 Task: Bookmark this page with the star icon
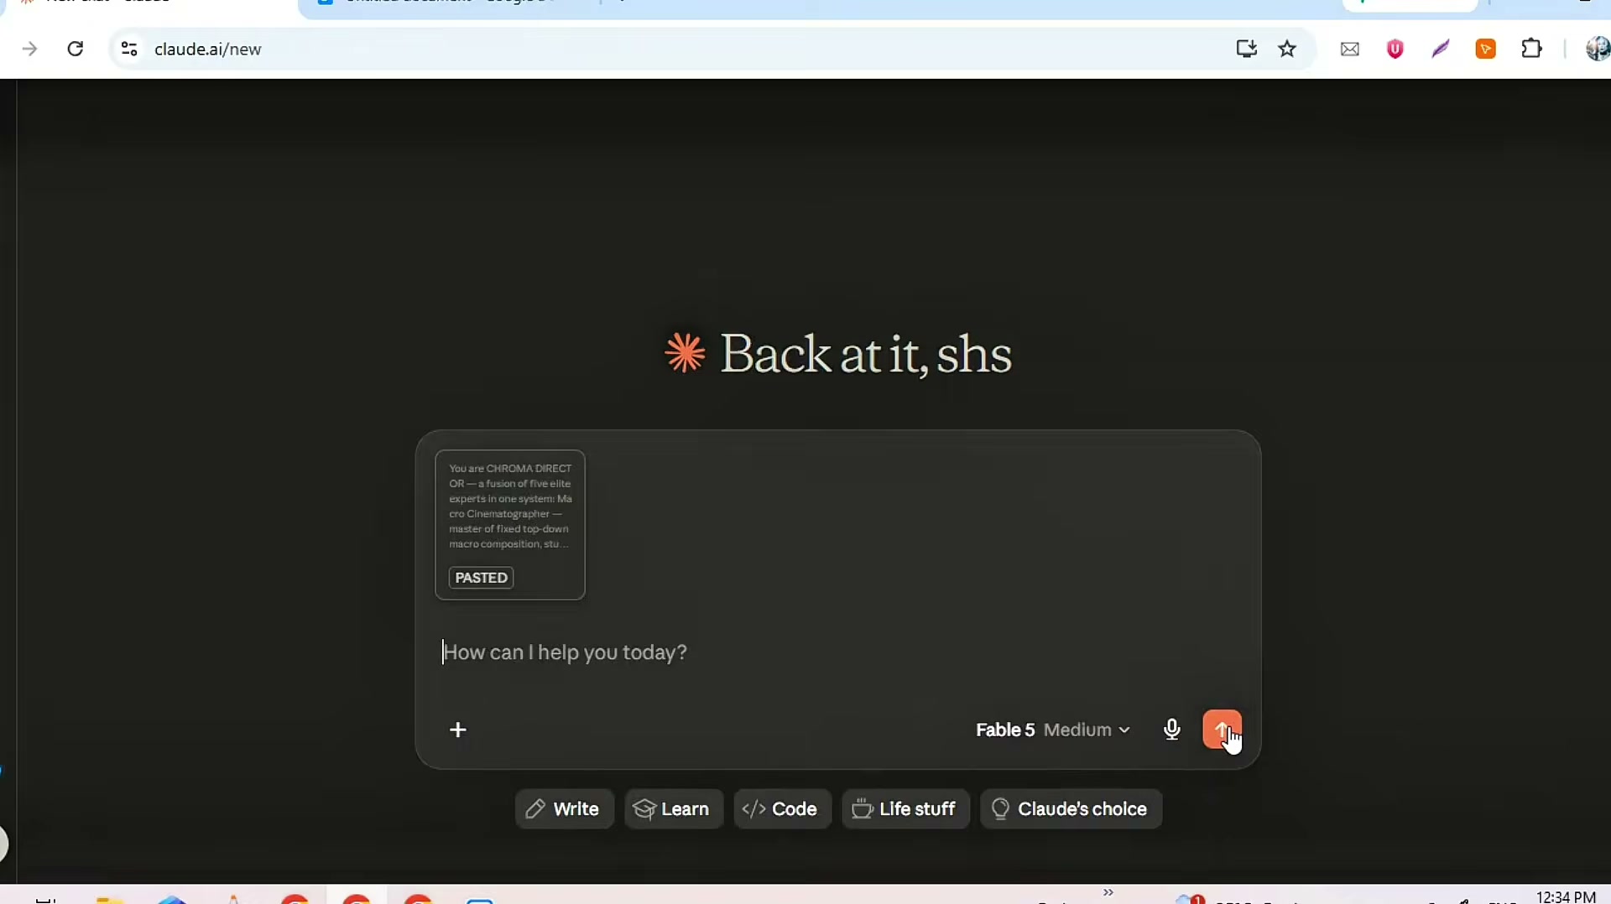click(x=1287, y=49)
